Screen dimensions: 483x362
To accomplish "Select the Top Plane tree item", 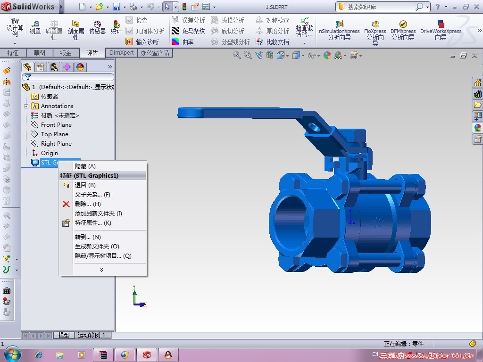I will (x=50, y=134).
